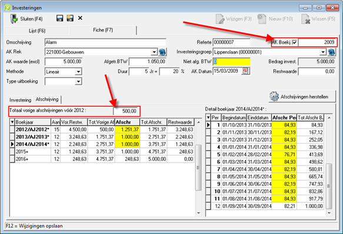343x234 pixels.
Task: Tick the row checkbox for period 12
Action: pos(208,206)
